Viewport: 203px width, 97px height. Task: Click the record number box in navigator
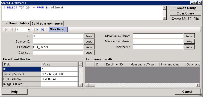tap(22, 30)
